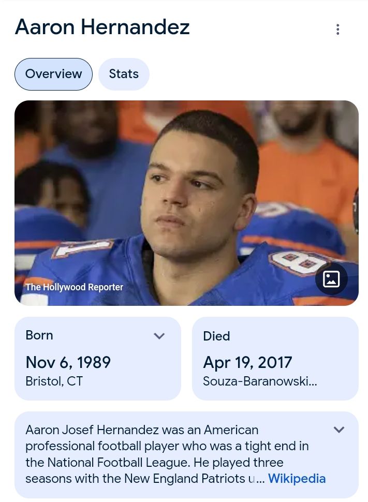Screen dimensions: 368x502
Task: Select the Apr 19, 2017 death date
Action: pyautogui.click(x=247, y=362)
